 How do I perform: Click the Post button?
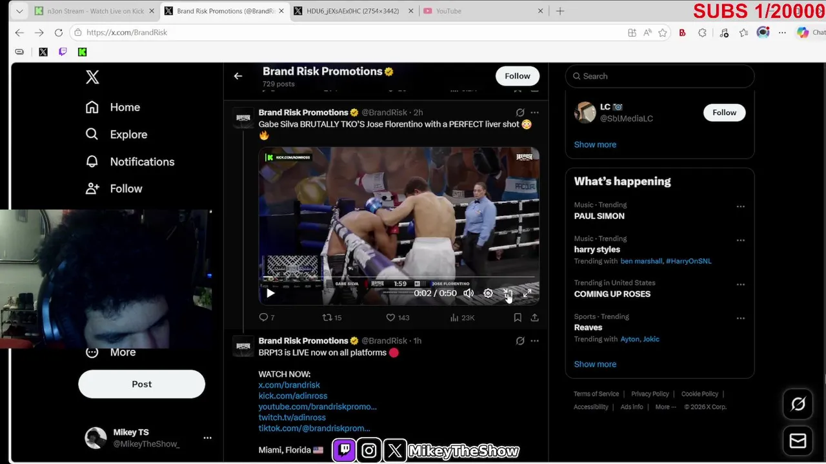(142, 384)
